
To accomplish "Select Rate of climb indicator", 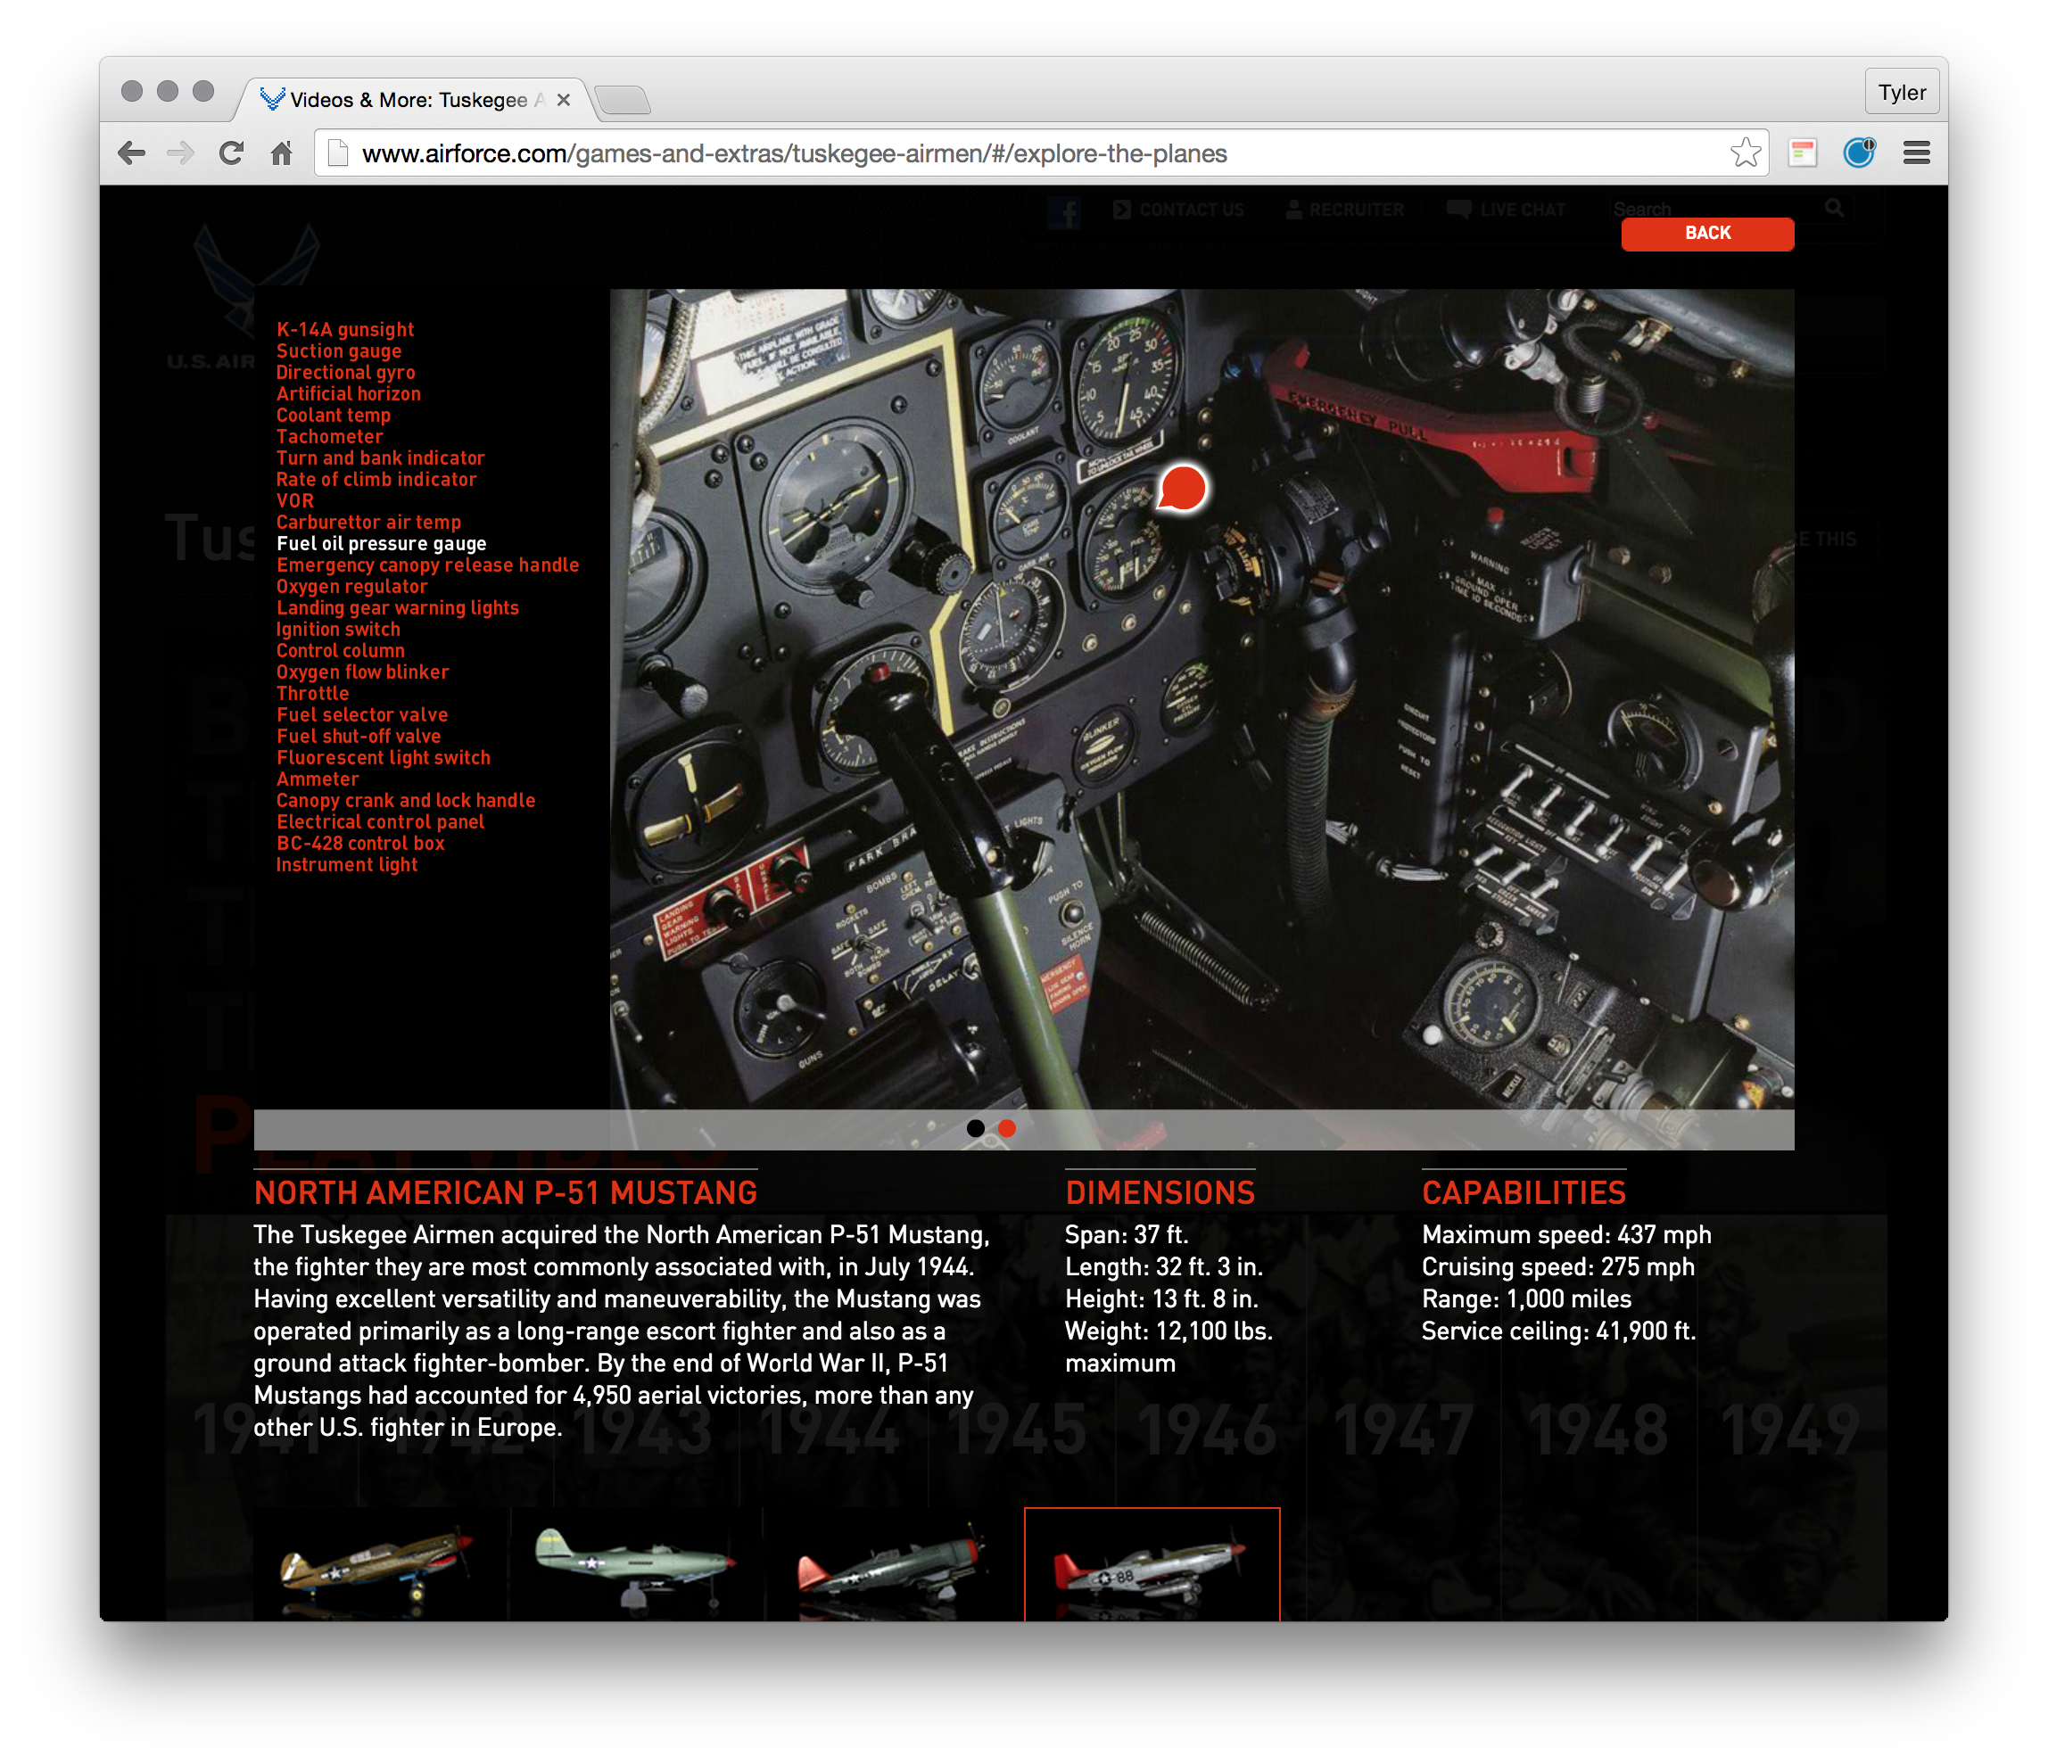I will point(376,479).
